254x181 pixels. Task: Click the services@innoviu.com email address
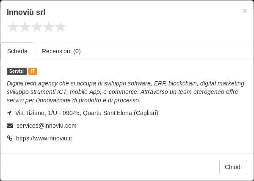[x=46, y=126]
